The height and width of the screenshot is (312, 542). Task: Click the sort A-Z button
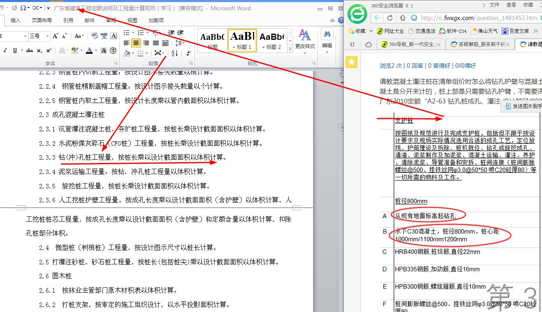click(174, 53)
